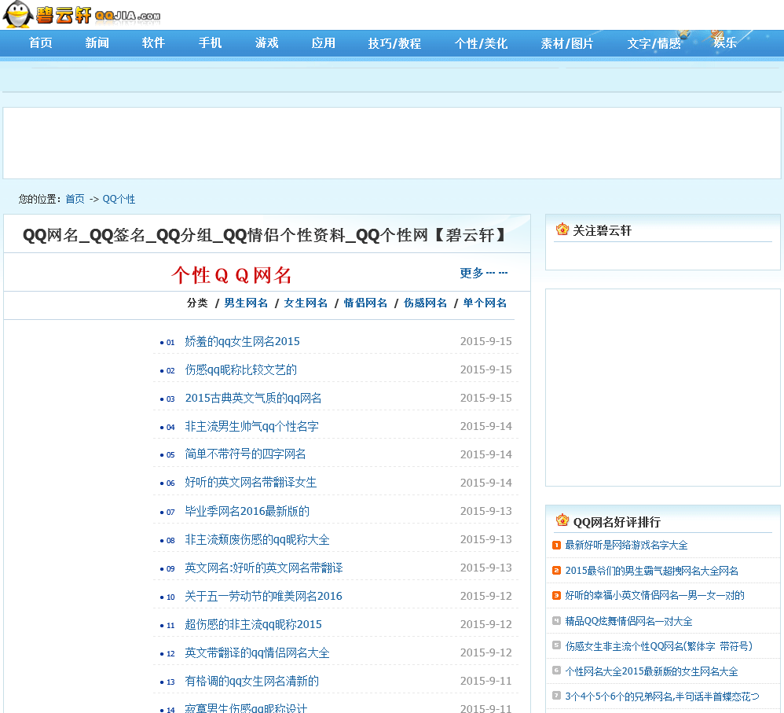Open article 毕业季网名2016最新版的

coord(247,511)
